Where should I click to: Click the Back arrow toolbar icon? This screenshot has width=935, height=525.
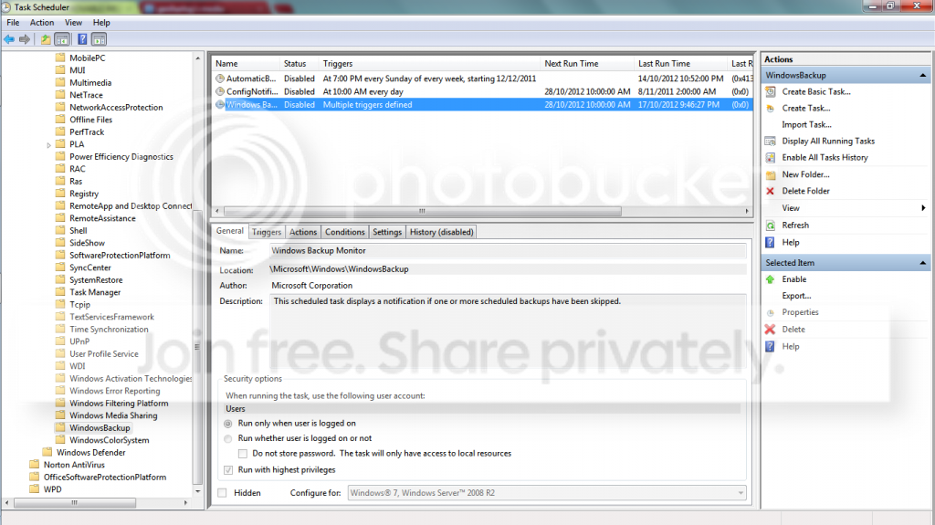tap(9, 39)
